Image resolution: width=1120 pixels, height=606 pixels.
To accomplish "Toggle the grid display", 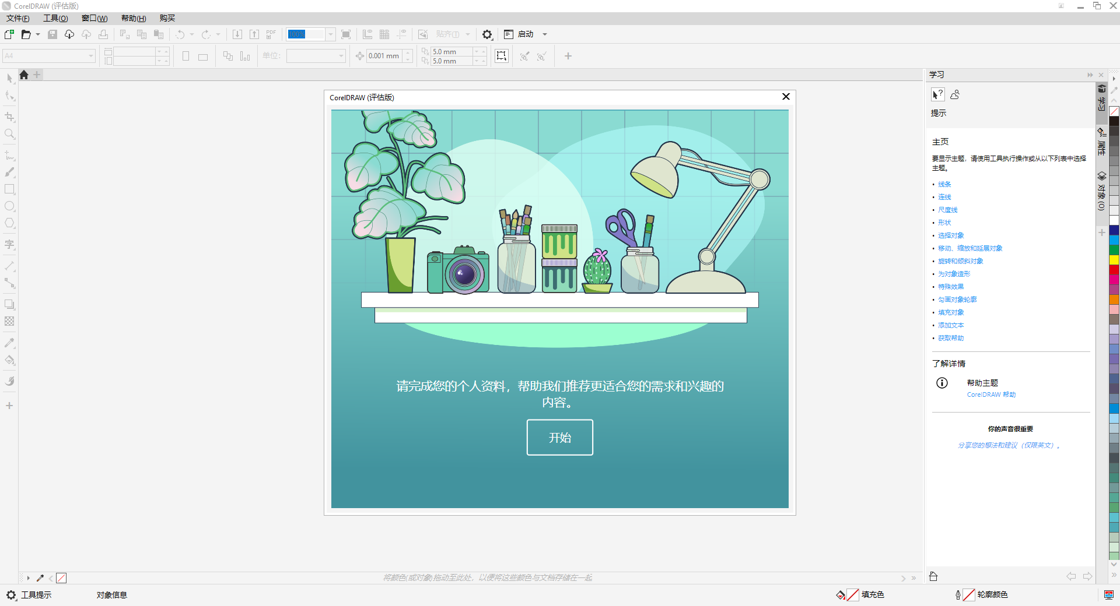I will tap(384, 34).
